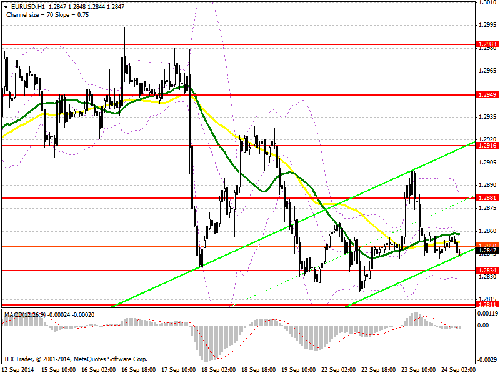Click the 1.2860 price axis value
500x375 pixels.
click(x=487, y=231)
